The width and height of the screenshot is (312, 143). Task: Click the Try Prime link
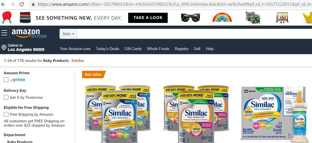pos(39,36)
